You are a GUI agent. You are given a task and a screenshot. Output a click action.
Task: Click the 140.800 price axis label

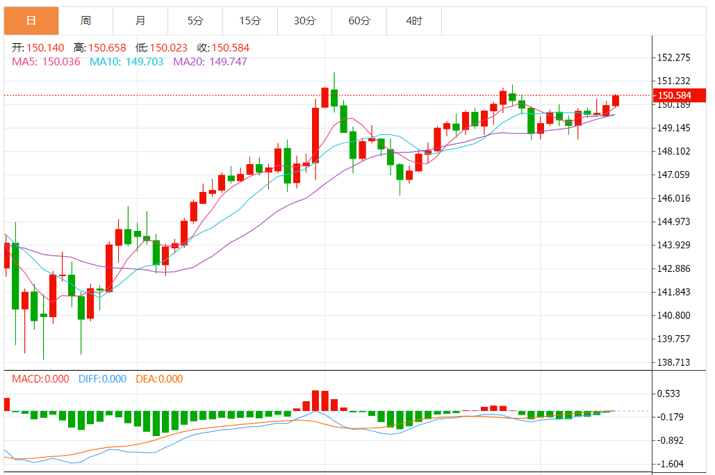[x=673, y=315]
